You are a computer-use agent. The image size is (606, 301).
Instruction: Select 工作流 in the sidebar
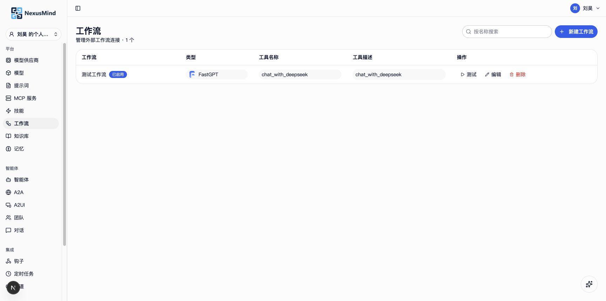coord(31,123)
